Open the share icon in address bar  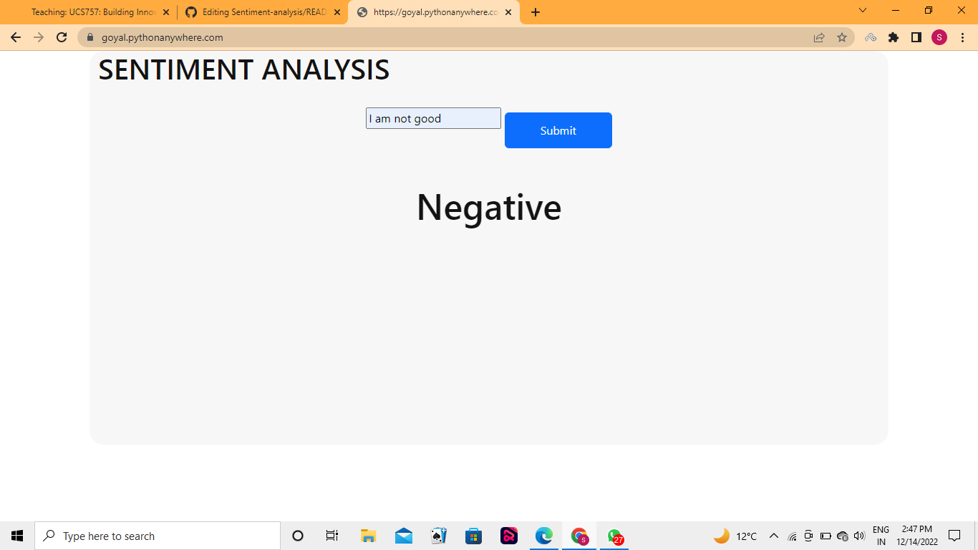[x=818, y=37]
